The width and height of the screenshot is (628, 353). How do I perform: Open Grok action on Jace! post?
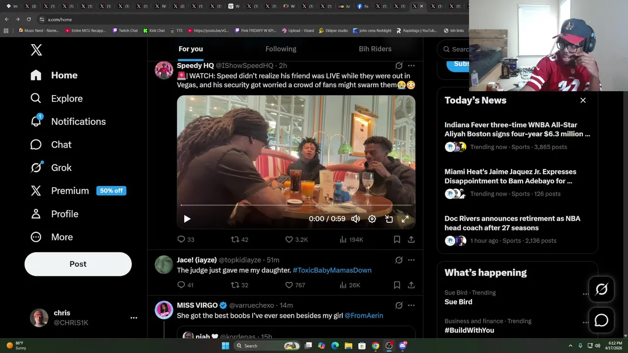pos(399,260)
